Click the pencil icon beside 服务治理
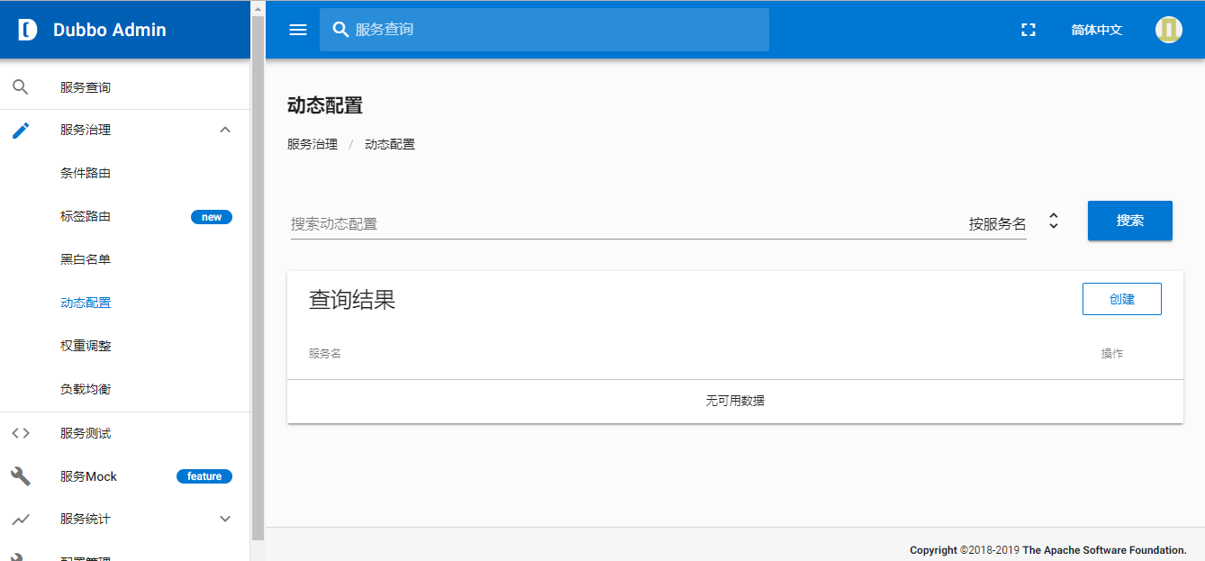Viewport: 1205px width, 561px height. tap(21, 131)
